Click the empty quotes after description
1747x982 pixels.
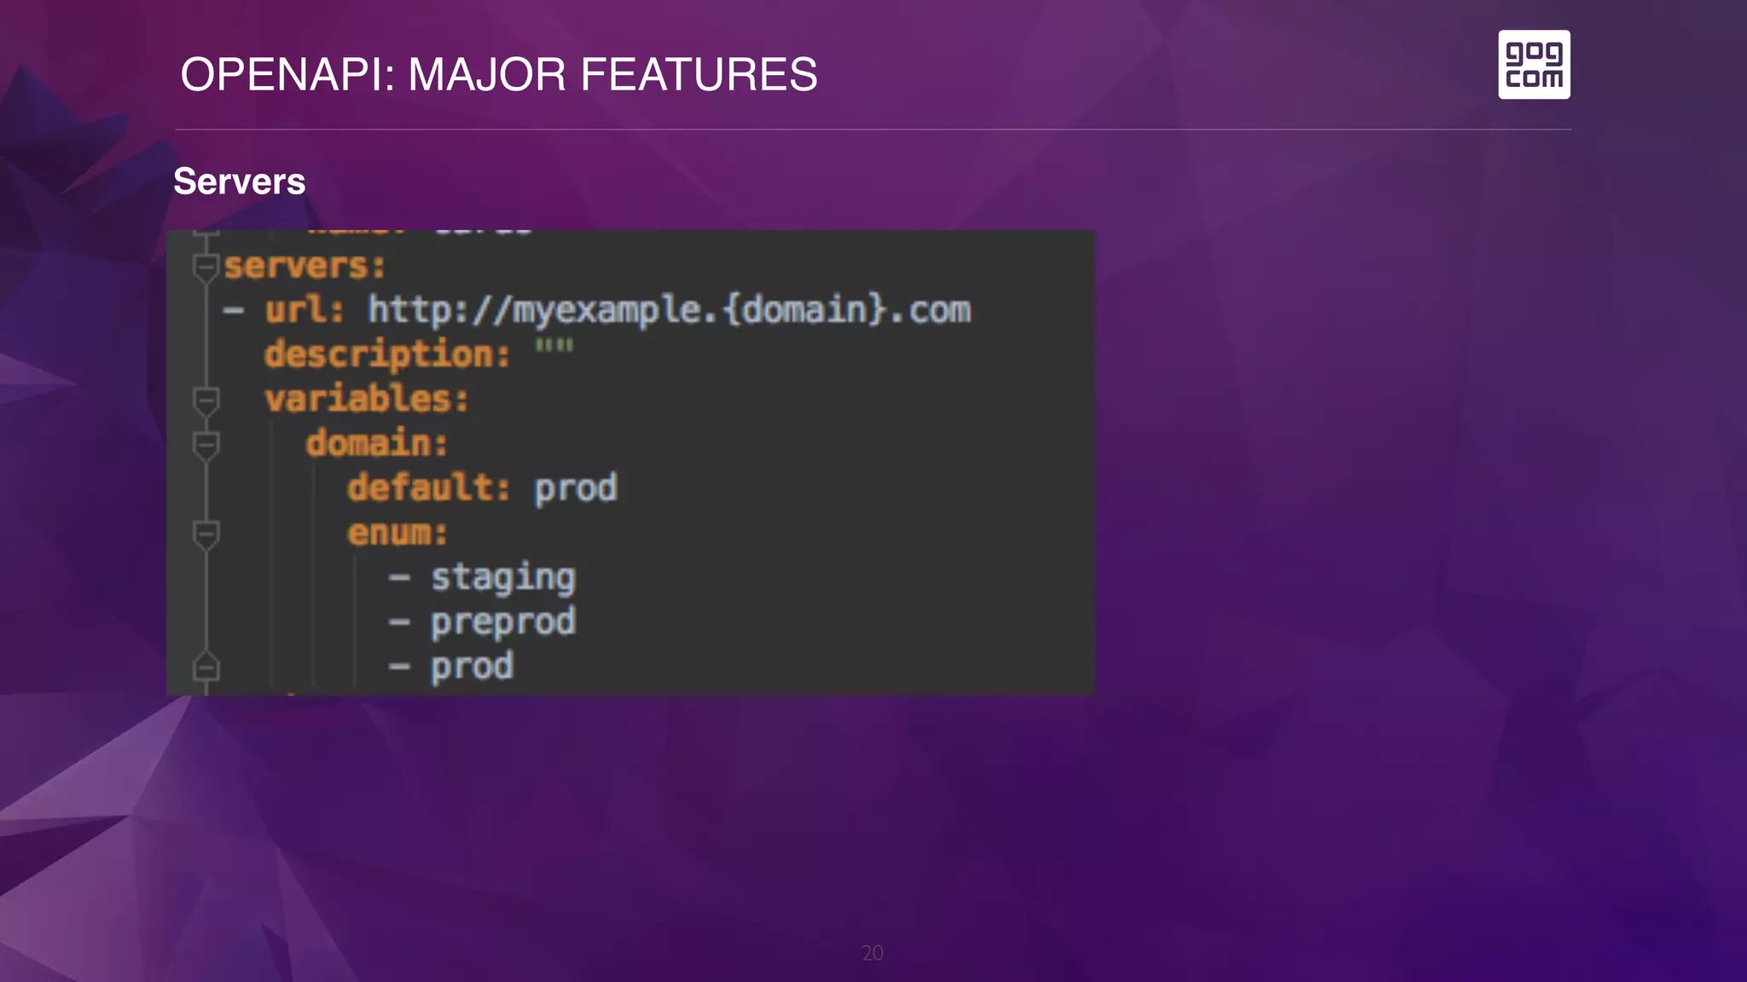[554, 346]
